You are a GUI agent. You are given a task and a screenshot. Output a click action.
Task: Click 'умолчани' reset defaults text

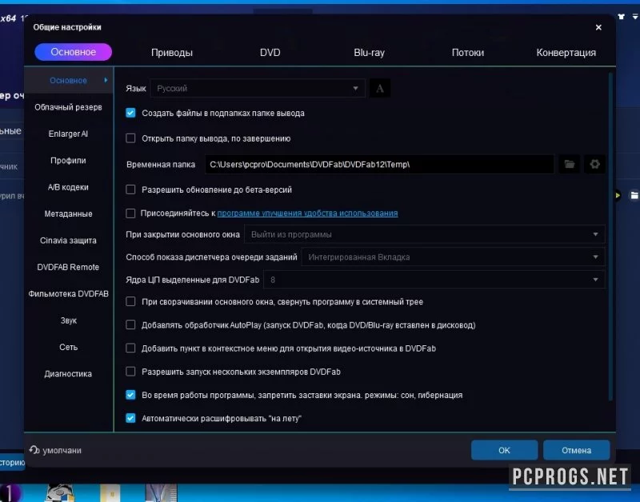point(62,450)
